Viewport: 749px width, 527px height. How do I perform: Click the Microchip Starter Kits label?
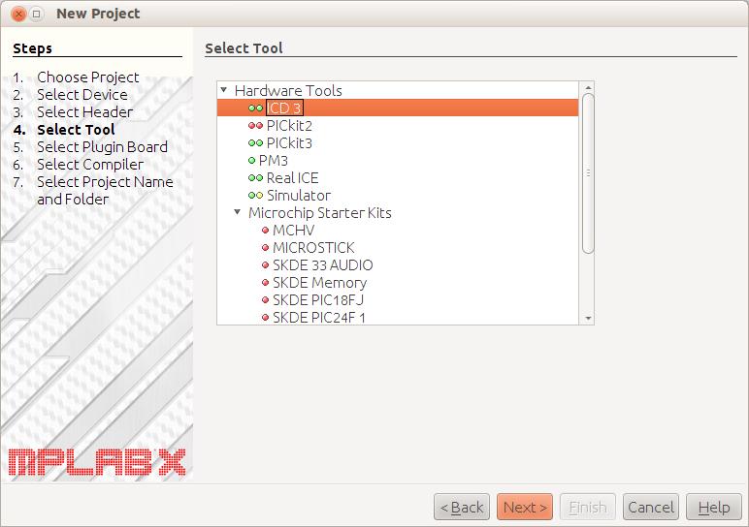[319, 213]
